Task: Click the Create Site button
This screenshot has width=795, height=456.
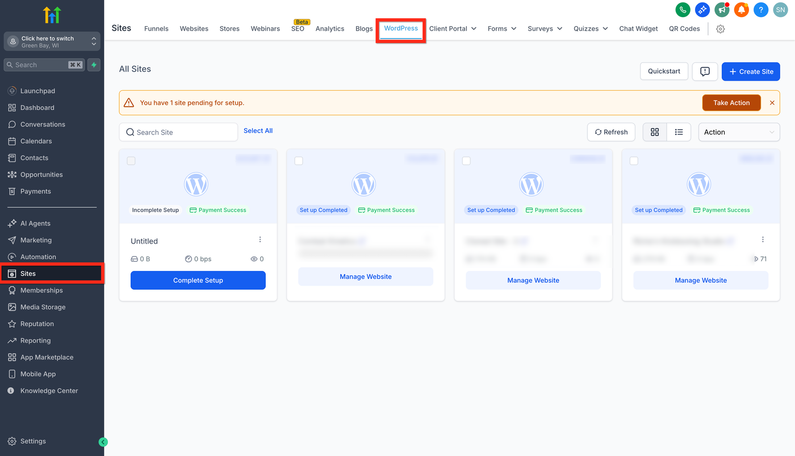Action: point(751,72)
